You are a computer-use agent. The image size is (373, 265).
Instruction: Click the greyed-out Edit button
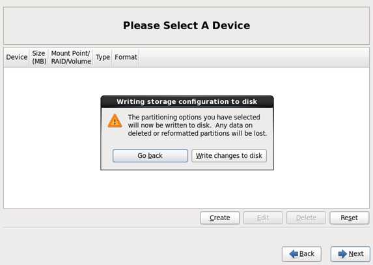[263, 218]
